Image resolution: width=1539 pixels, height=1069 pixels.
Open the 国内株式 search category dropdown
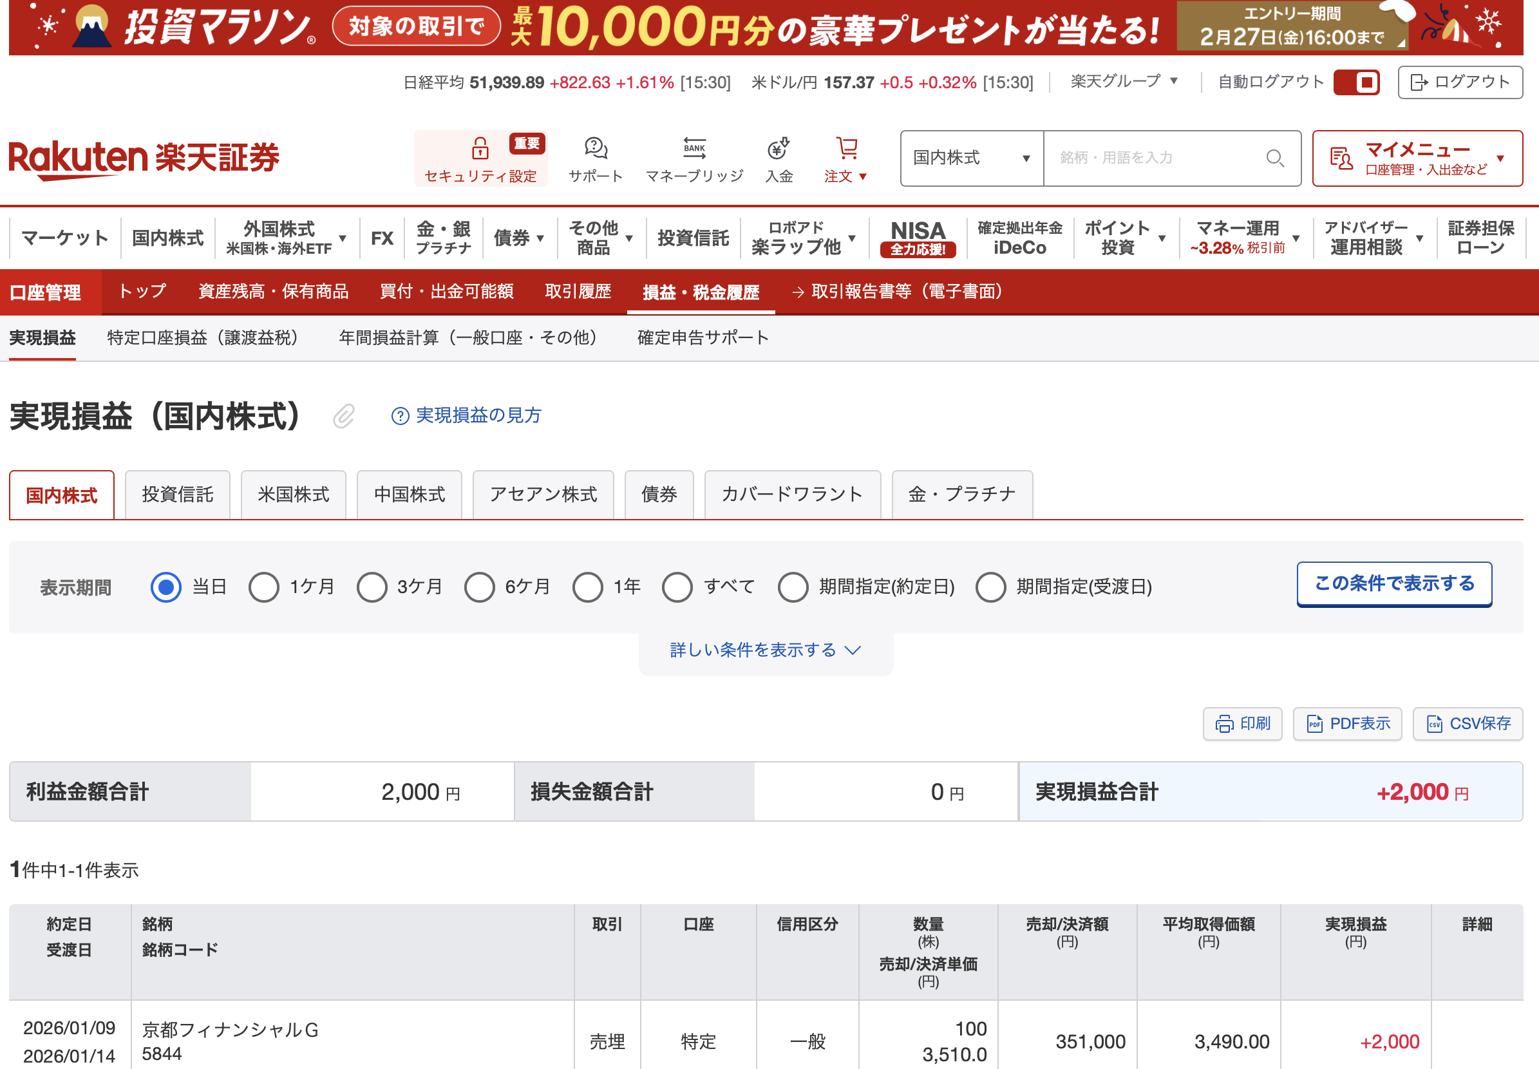(x=971, y=158)
